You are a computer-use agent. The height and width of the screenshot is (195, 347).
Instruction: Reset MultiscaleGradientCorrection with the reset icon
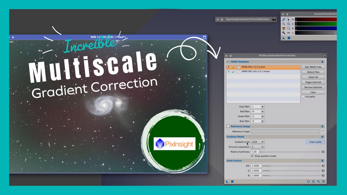[323, 181]
